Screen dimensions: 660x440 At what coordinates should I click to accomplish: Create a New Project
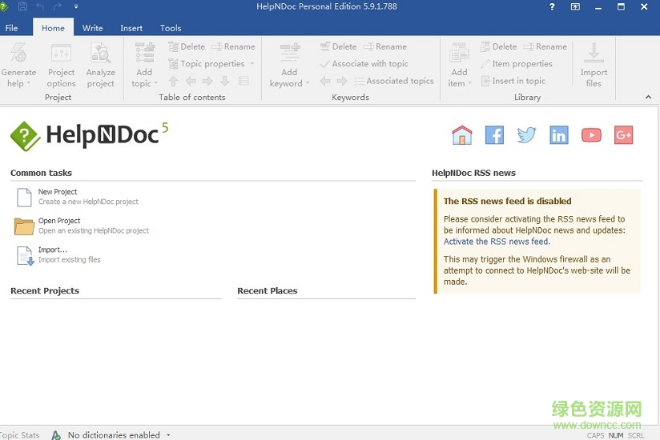58,192
